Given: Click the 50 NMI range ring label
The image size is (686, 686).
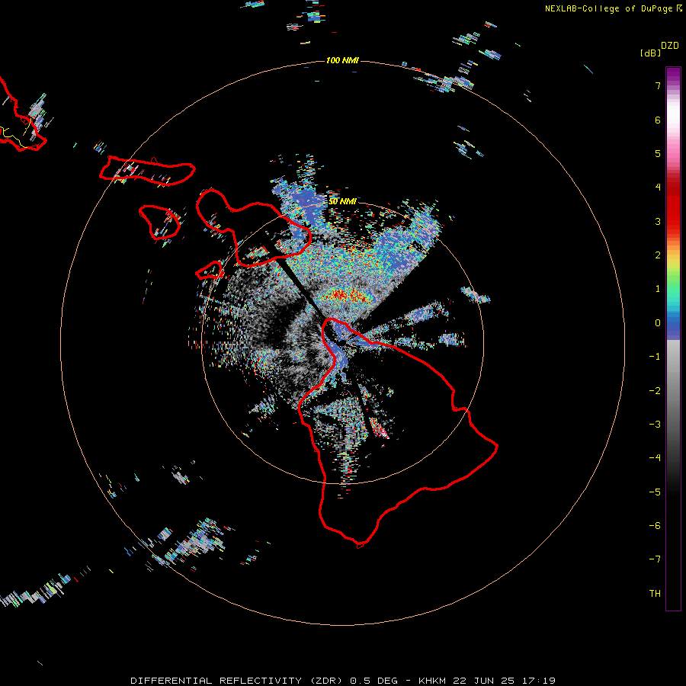Looking at the screenshot, I should click(342, 201).
